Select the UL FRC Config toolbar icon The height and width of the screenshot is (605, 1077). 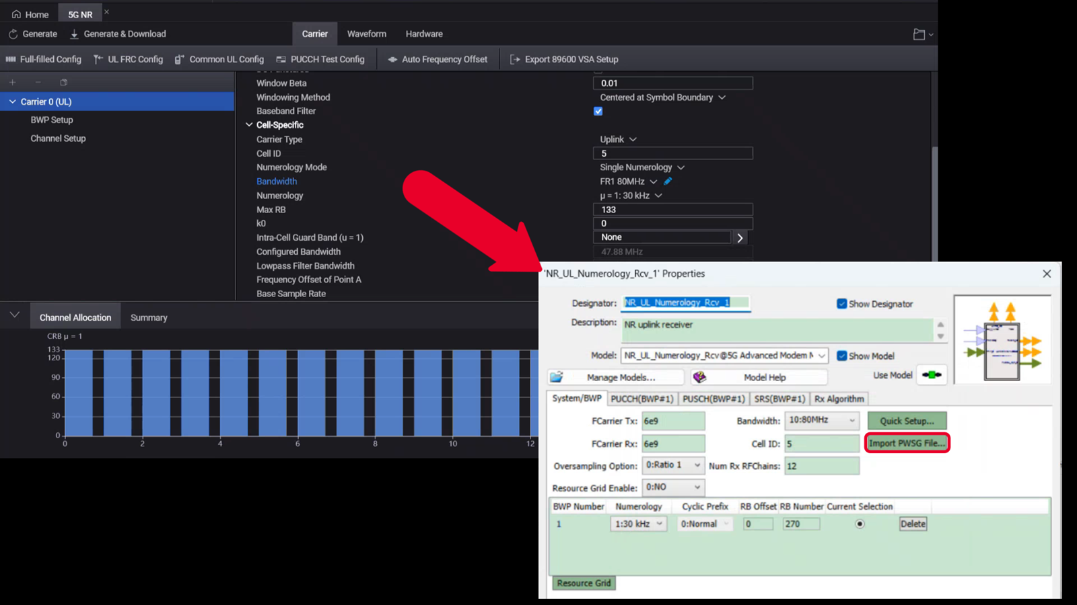(98, 59)
